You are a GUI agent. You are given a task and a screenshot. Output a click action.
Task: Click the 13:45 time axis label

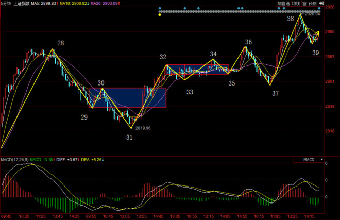coord(58,216)
